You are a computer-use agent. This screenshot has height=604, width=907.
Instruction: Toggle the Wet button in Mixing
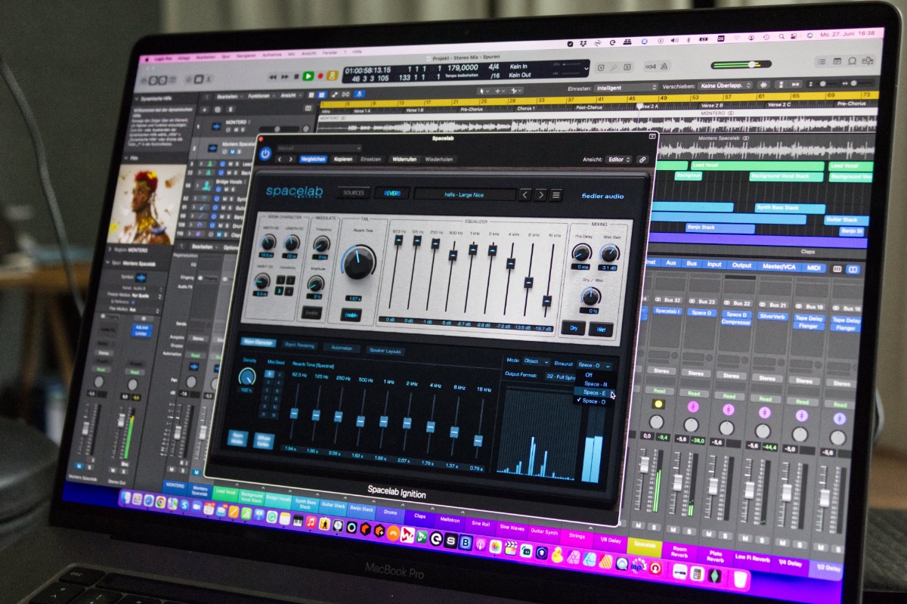tap(602, 330)
